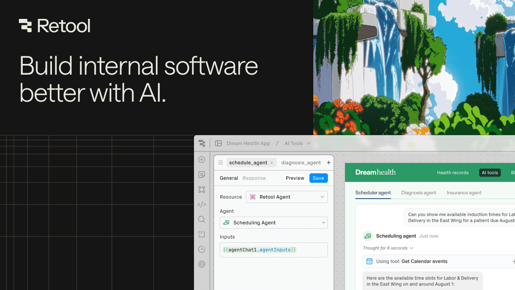Screen dimensions: 515x290
Task: Click the calendar icon beside Get Calendar events
Action: 369,261
